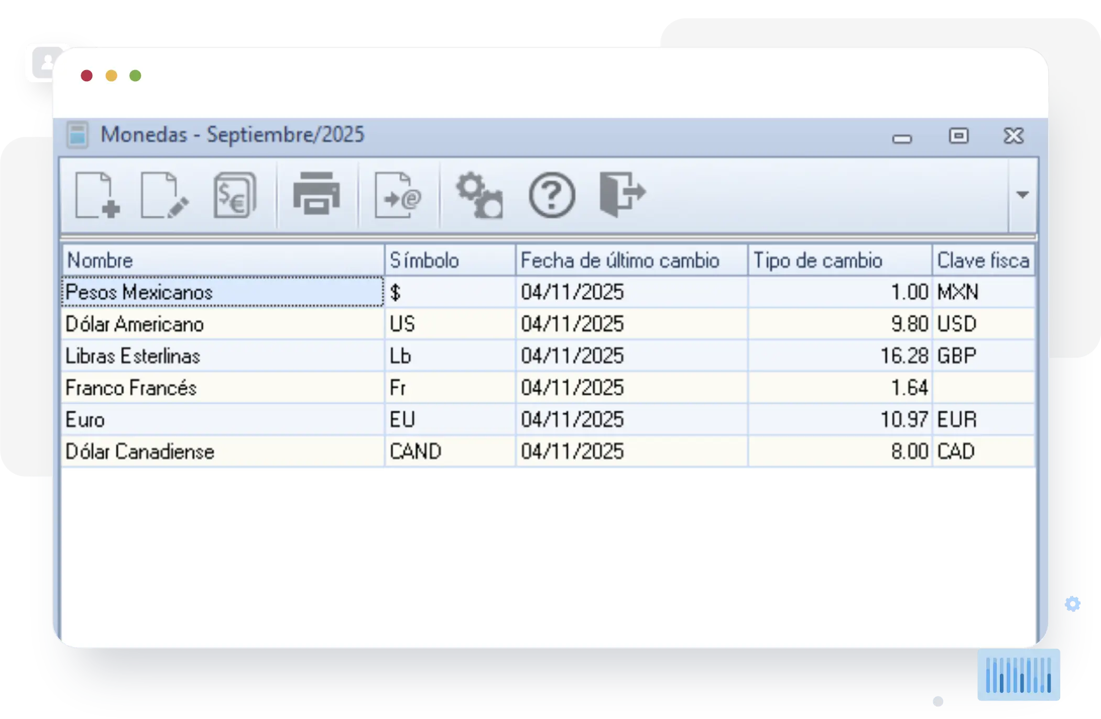Open the edit currency pencil icon
The image size is (1101, 719).
point(165,195)
